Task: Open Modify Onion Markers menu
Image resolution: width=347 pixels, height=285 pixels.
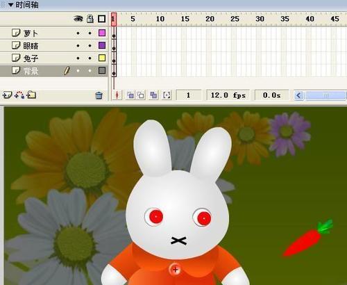Action: coord(167,95)
